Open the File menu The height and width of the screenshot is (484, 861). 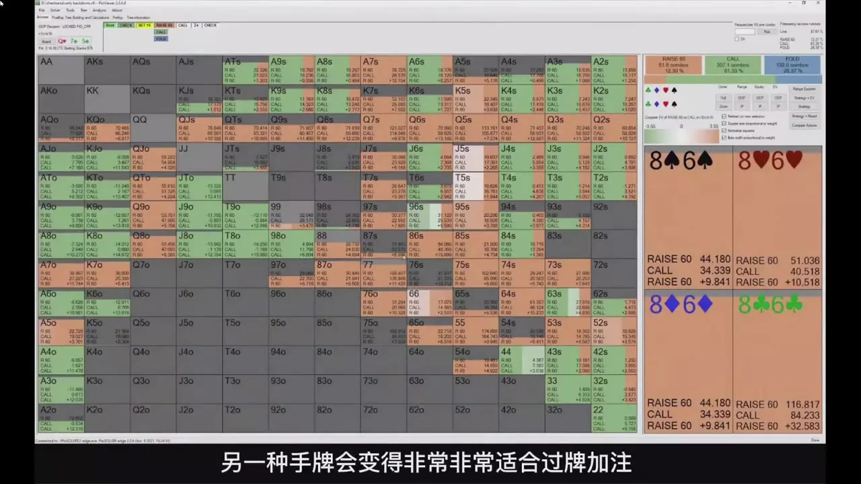pyautogui.click(x=42, y=11)
